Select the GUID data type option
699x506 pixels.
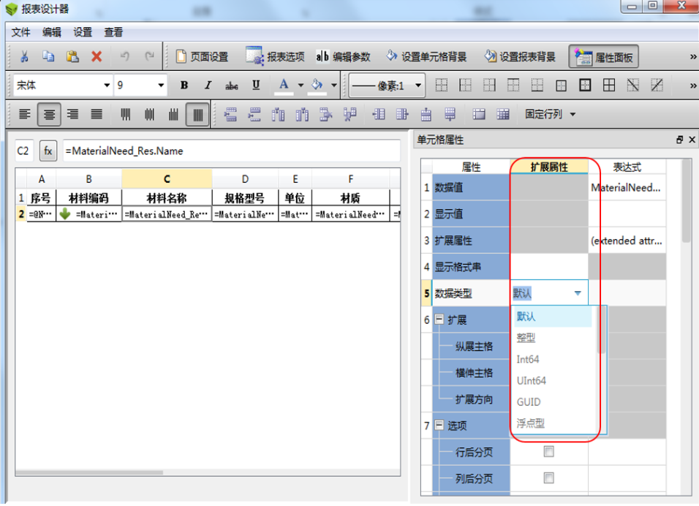point(553,402)
